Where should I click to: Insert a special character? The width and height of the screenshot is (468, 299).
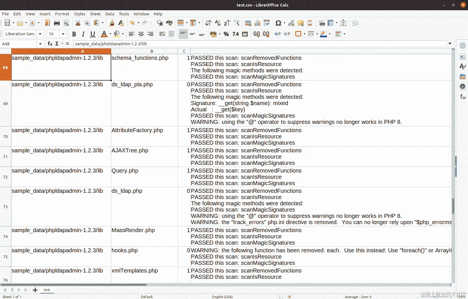279,23
